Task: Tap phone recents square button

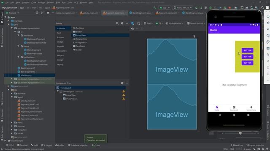Action: [248, 115]
